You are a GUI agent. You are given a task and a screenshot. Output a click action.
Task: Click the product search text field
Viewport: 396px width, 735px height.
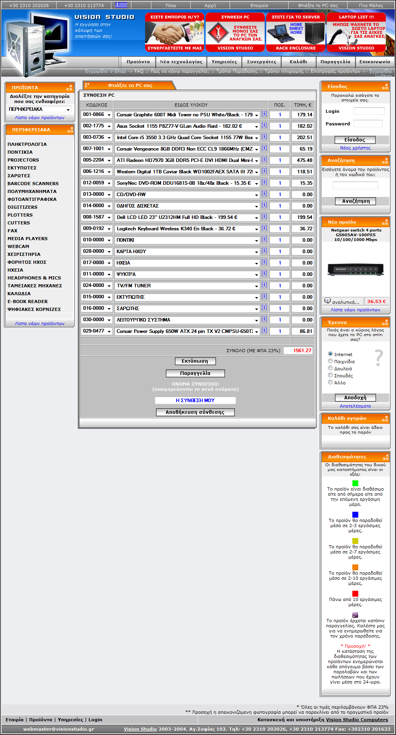pos(355,185)
